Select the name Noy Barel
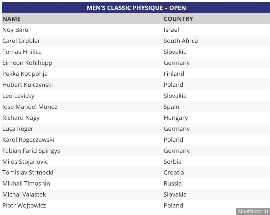The image size is (270, 215). pyautogui.click(x=16, y=30)
